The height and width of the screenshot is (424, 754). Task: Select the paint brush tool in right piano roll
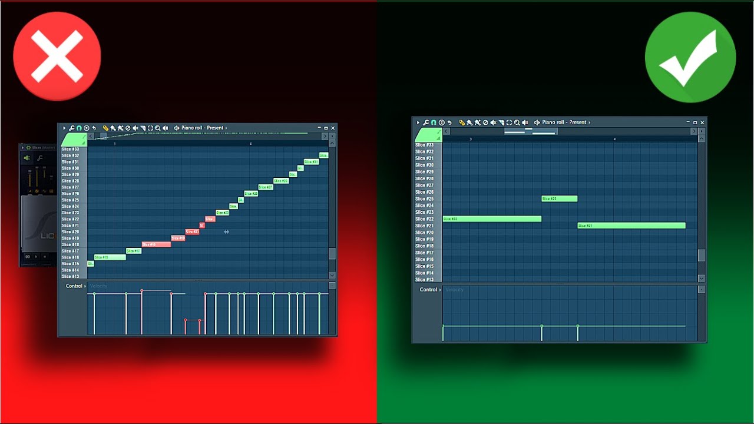[469, 122]
